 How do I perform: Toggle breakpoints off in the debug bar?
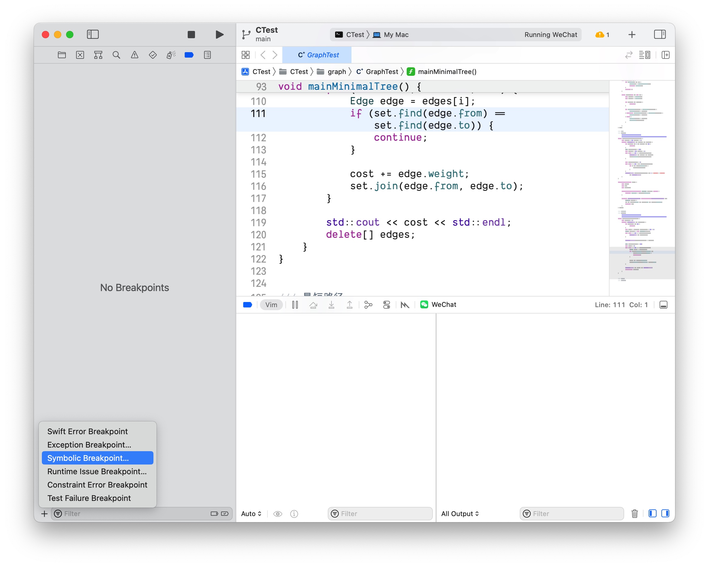[x=248, y=304]
